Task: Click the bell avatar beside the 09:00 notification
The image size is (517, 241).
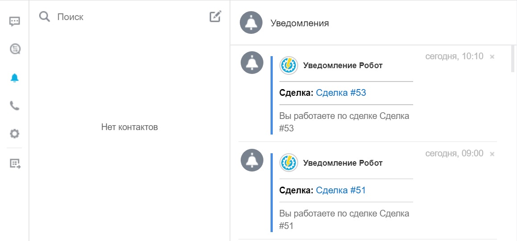Action: [252, 160]
